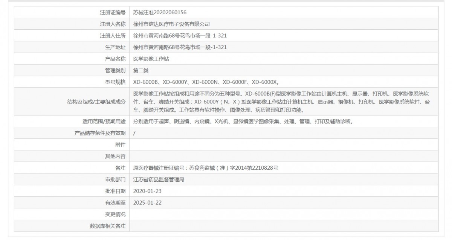Click the 型号规格 label

[115, 82]
